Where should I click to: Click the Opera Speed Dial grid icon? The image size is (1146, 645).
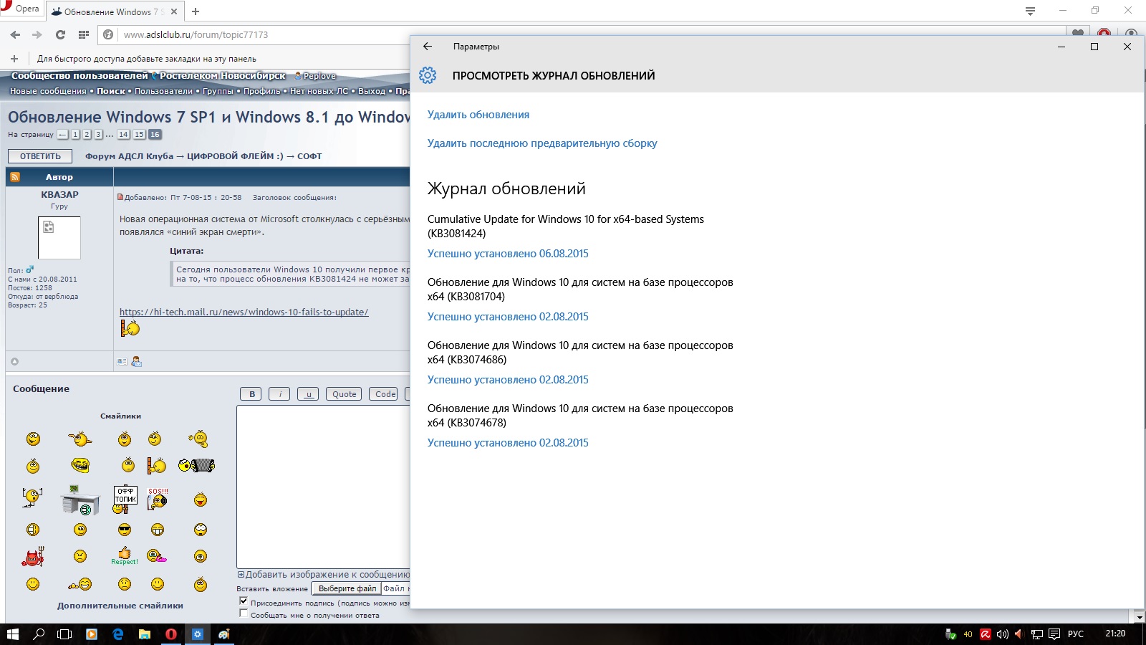point(84,34)
